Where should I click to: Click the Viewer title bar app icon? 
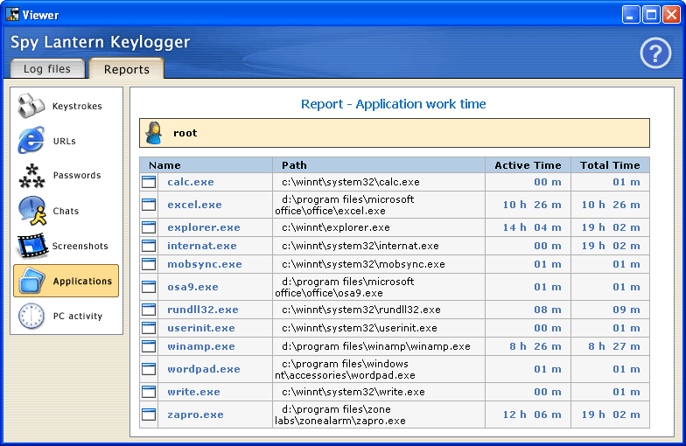[x=12, y=14]
